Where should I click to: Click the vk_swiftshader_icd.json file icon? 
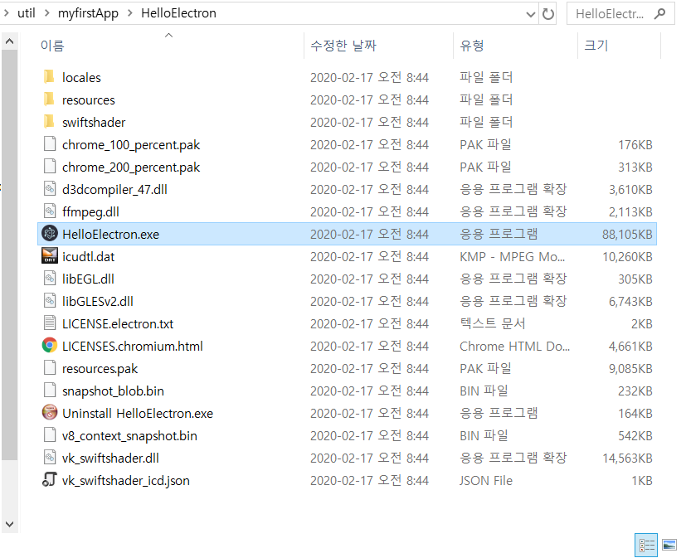click(50, 480)
